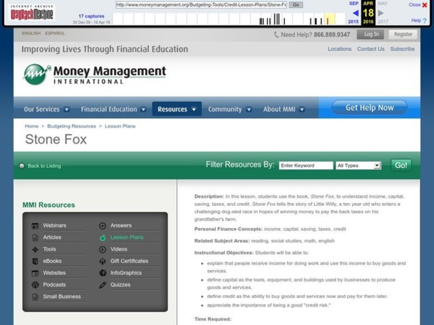Expand the Our Services menu arrow
The image size is (434, 325).
[67, 109]
